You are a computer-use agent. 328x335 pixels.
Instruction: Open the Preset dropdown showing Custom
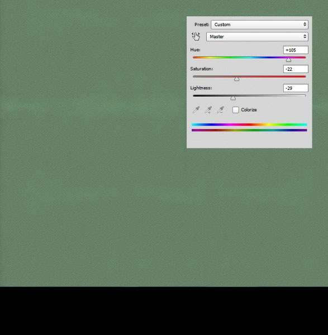click(x=259, y=25)
